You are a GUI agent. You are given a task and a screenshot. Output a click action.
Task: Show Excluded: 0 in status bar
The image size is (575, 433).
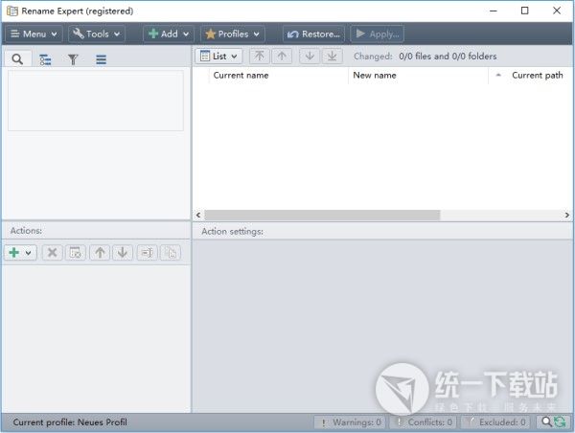click(x=495, y=422)
